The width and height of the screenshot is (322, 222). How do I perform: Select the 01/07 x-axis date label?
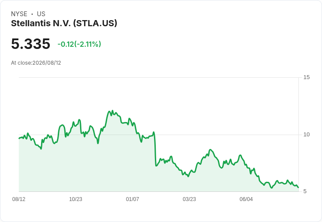pos(133,199)
